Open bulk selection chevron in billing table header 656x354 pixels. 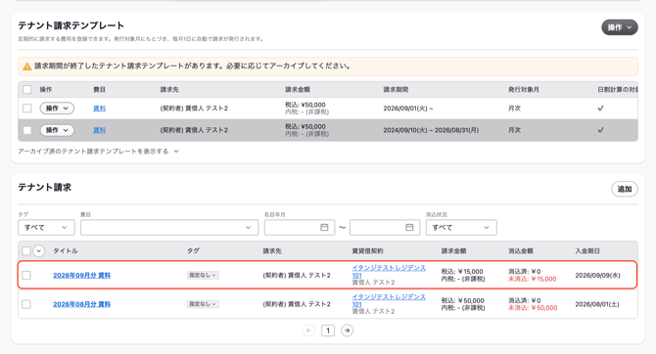[38, 250]
